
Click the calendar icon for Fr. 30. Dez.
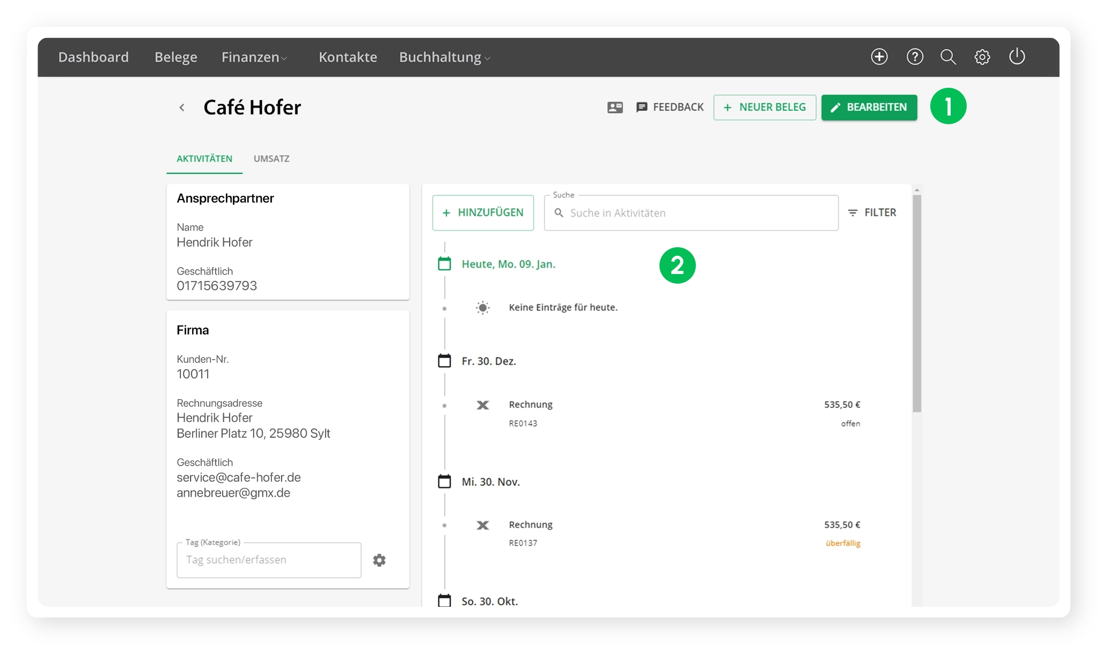[x=444, y=361]
